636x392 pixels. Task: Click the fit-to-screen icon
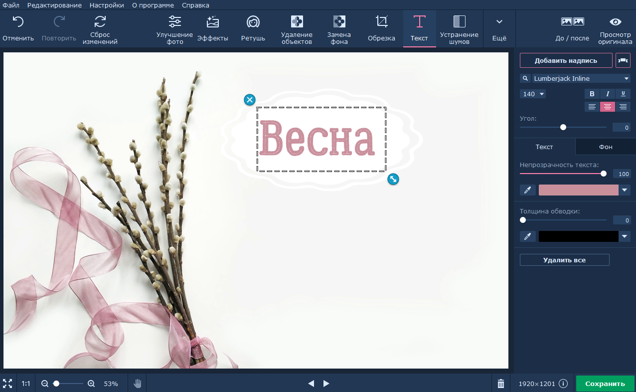click(x=7, y=384)
